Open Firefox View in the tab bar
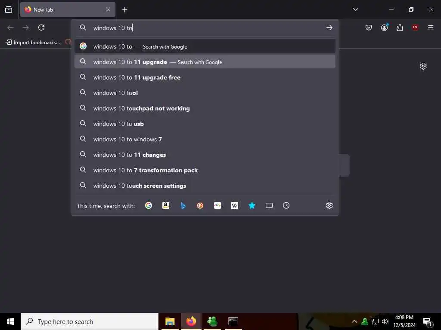The height and width of the screenshot is (330, 441). (x=9, y=9)
